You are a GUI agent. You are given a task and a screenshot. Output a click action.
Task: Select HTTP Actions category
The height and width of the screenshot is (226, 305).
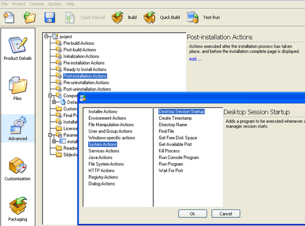[101, 171]
